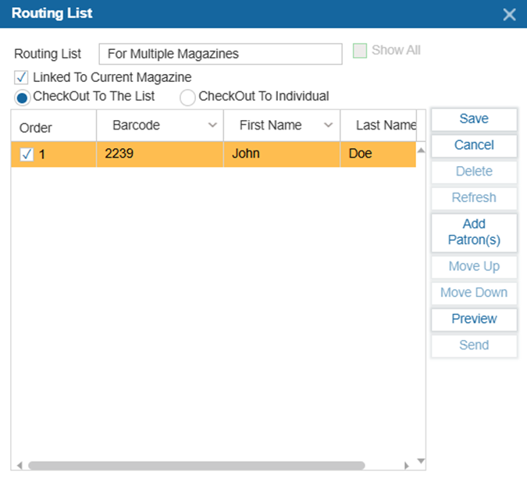Viewport: 527px width, 482px height.
Task: Select CheckOut To Individual option
Action: (188, 97)
